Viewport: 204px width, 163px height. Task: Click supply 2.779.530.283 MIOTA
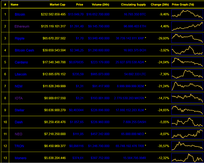click(x=129, y=98)
